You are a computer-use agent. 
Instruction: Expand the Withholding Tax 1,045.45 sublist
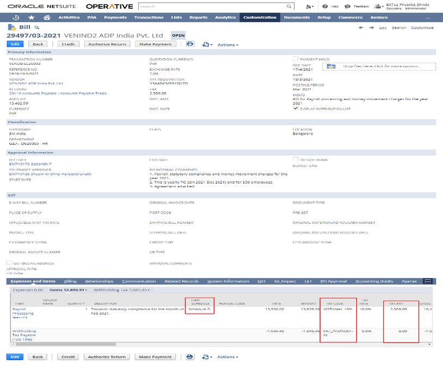tap(121, 290)
